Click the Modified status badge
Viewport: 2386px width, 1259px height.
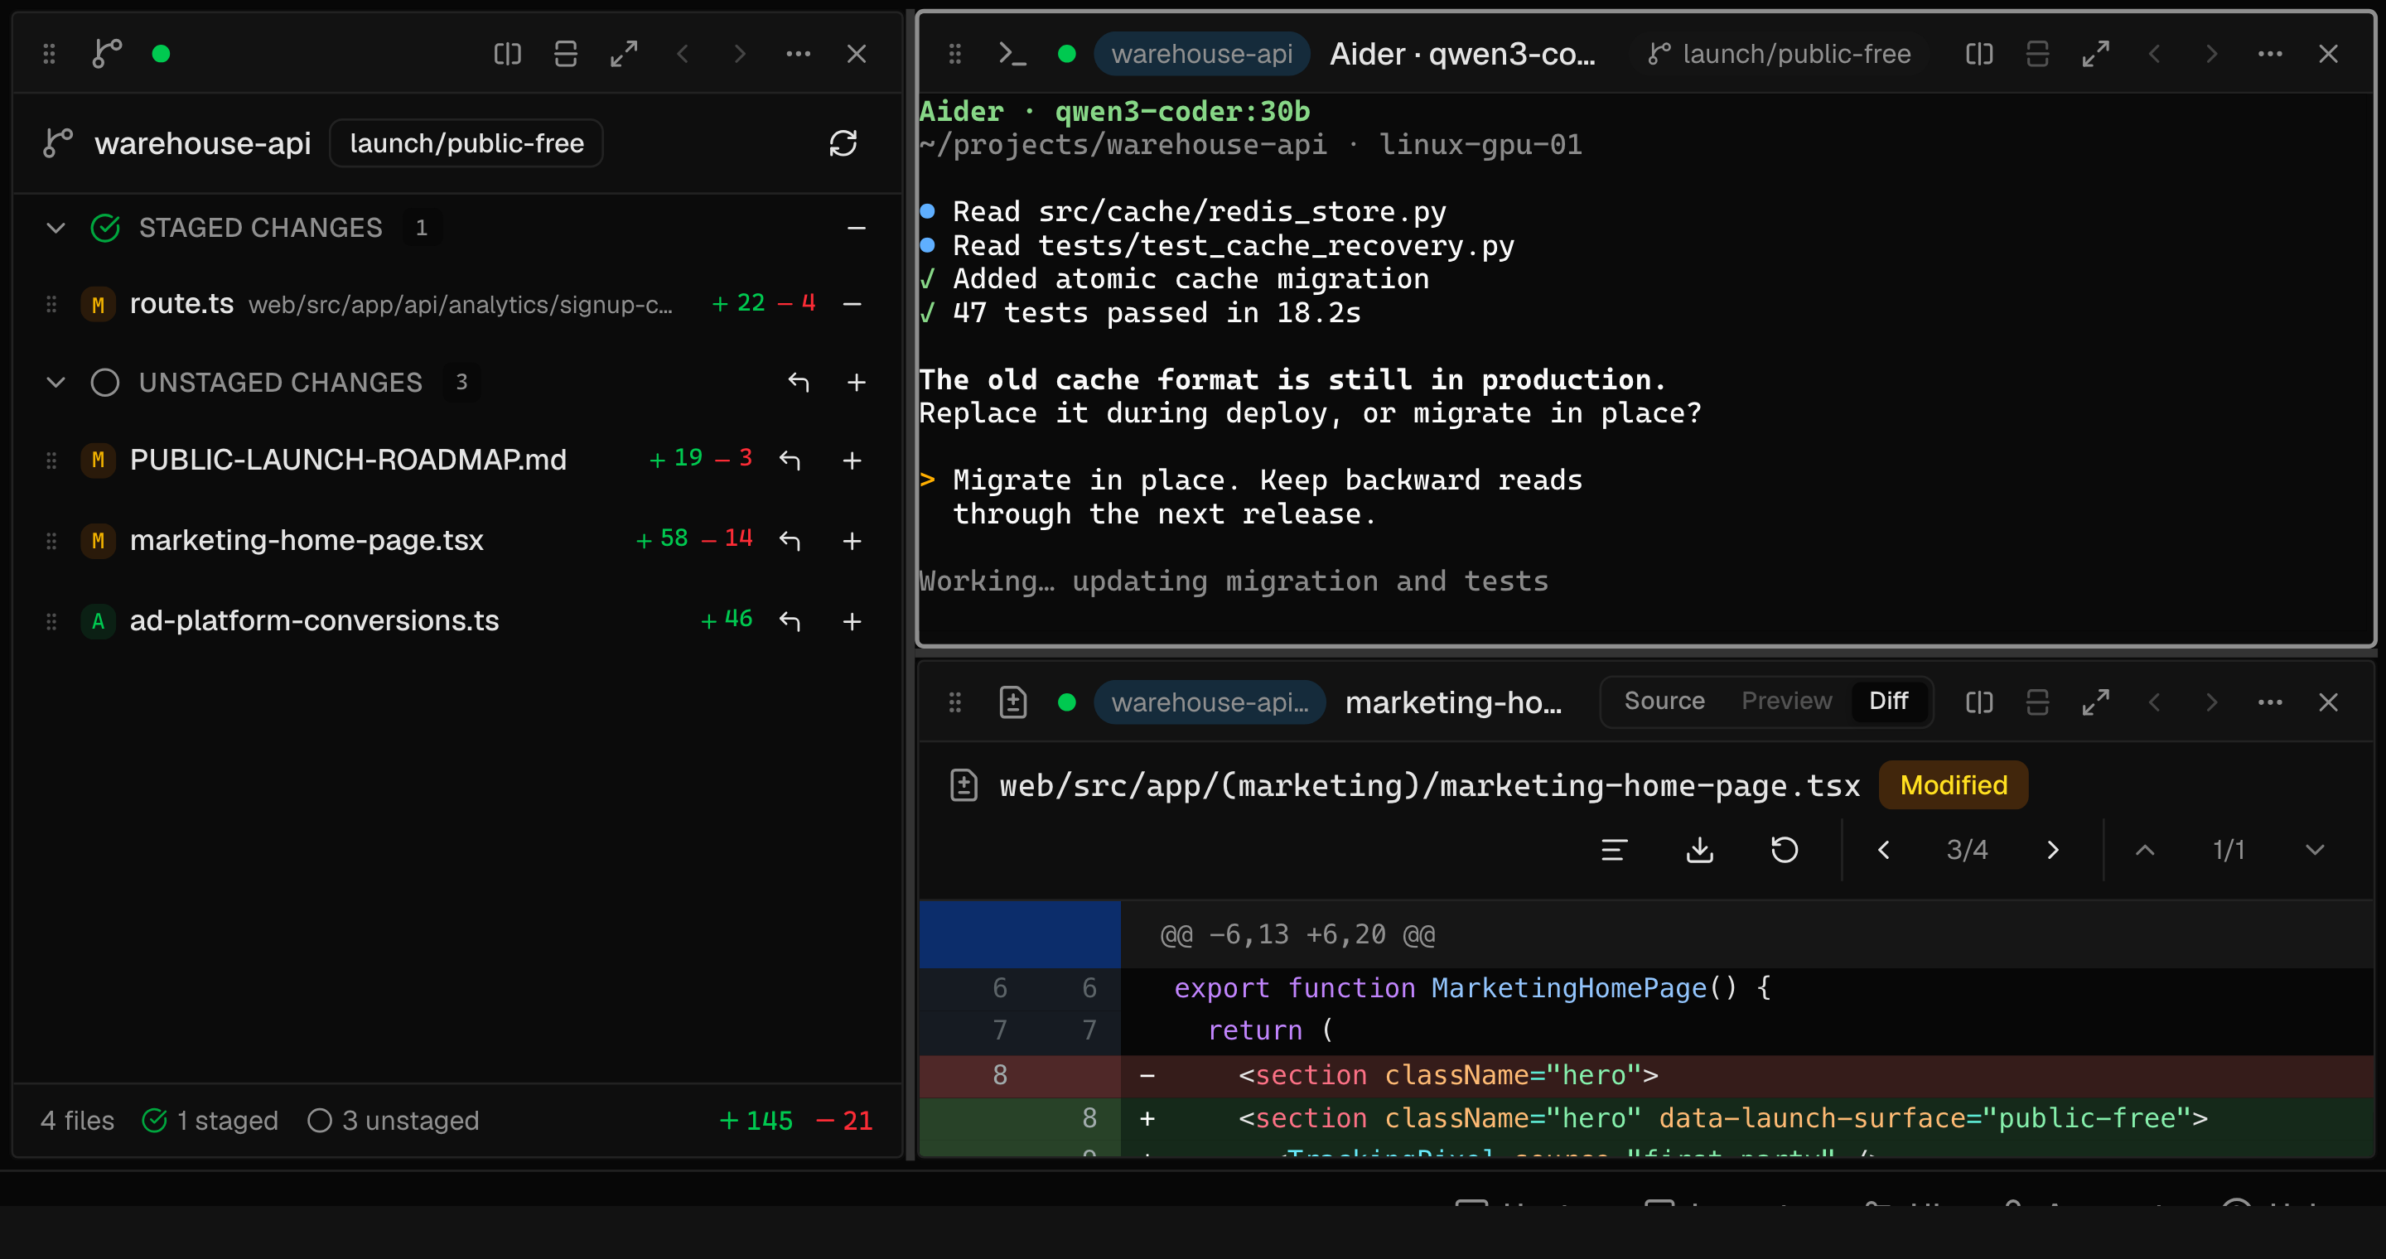[1954, 785]
